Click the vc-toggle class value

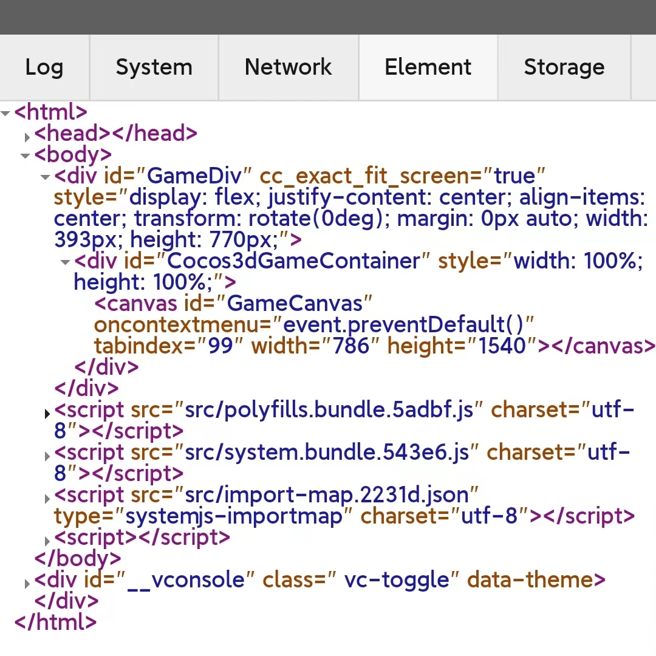click(397, 580)
